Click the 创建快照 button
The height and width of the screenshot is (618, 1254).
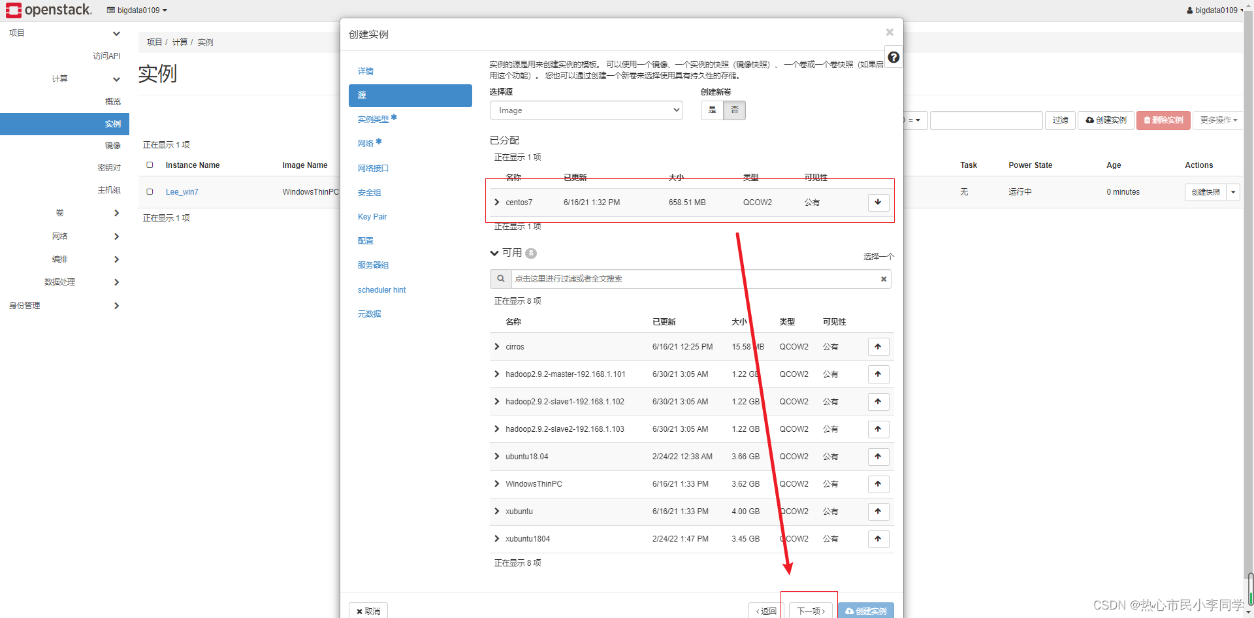1205,192
